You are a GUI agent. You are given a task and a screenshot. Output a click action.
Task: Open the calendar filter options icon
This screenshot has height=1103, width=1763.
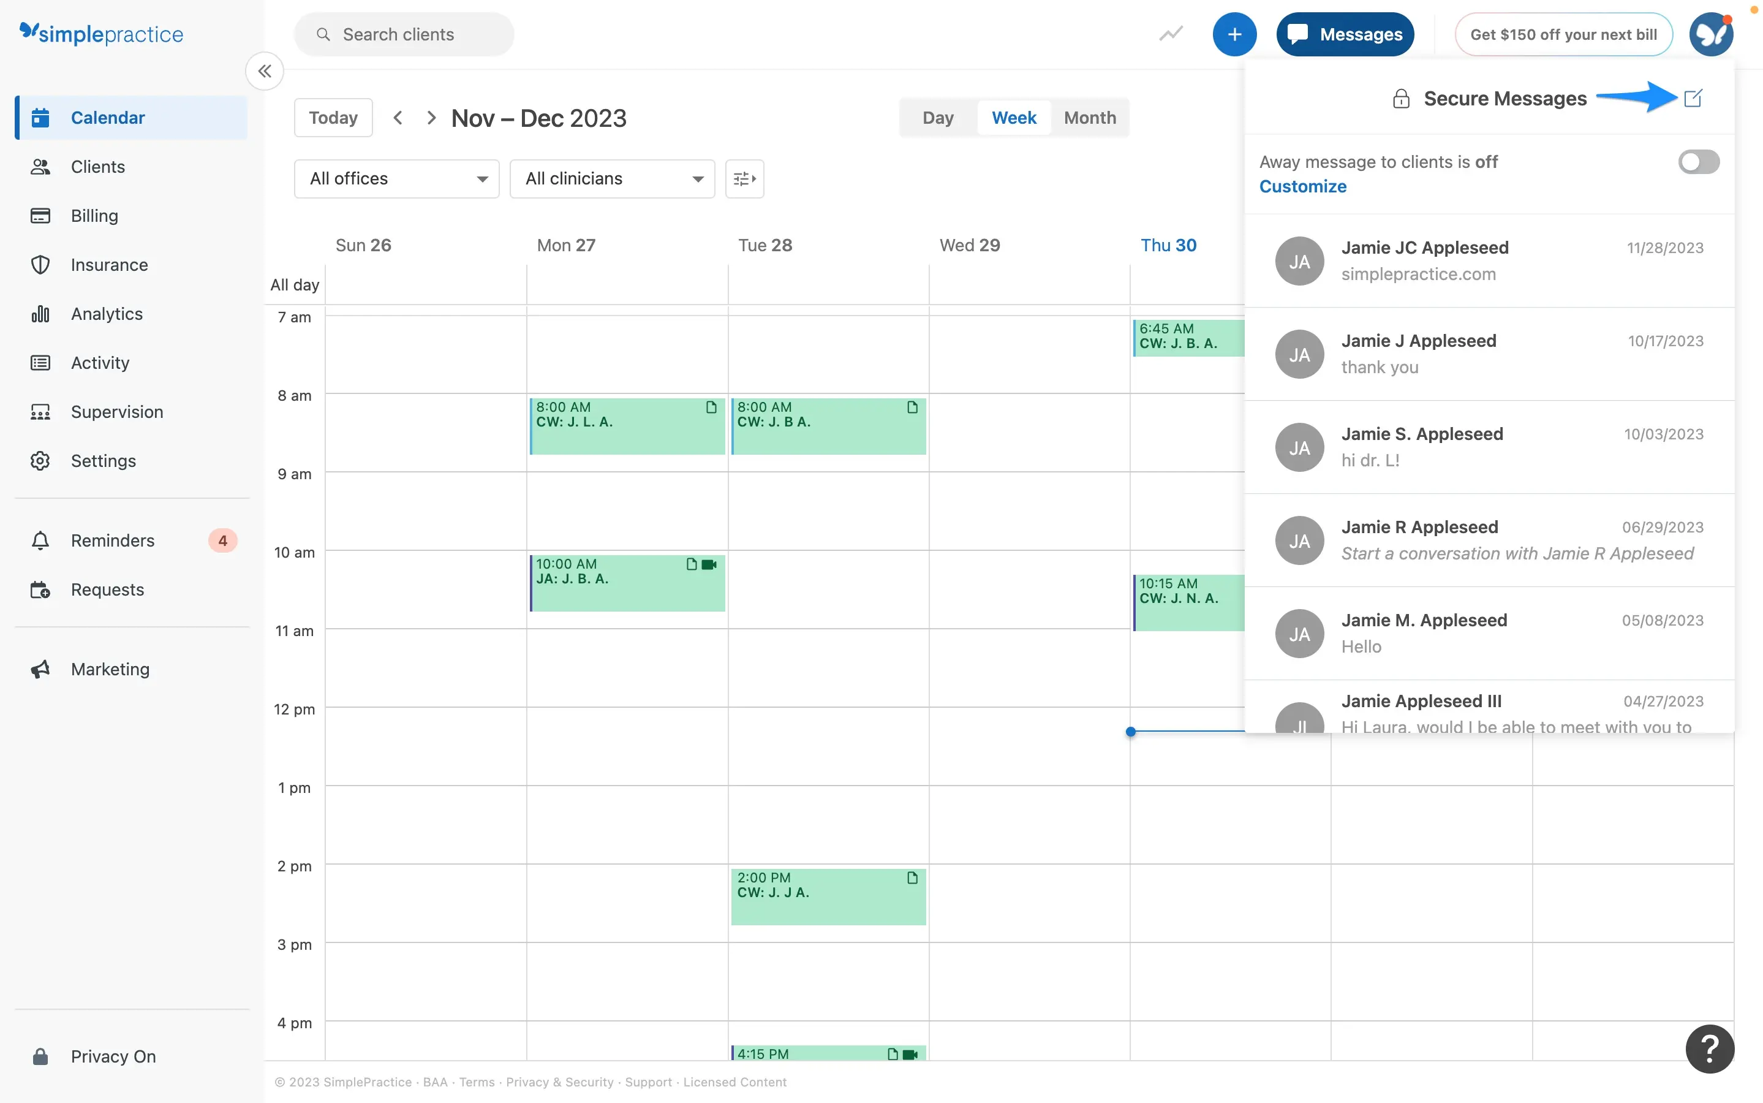click(744, 178)
